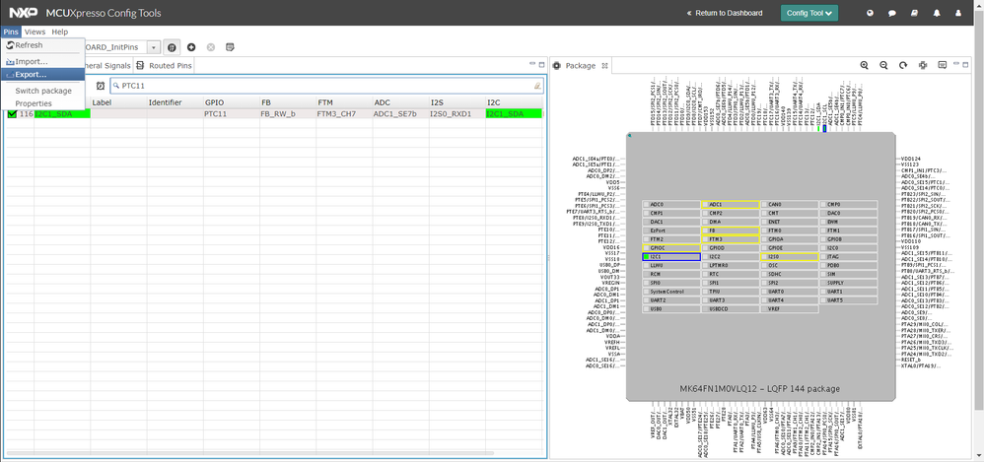The image size is (984, 462).
Task: Add a new functional group
Action: [x=191, y=47]
